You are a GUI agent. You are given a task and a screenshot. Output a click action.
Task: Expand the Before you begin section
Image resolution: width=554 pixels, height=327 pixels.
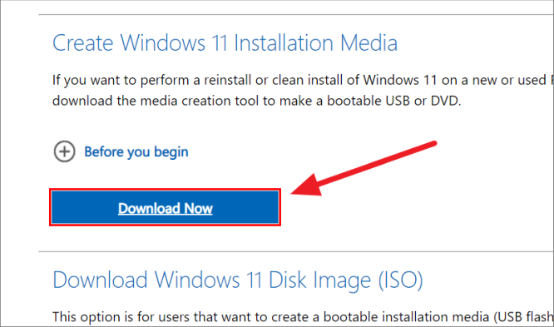[x=136, y=152]
